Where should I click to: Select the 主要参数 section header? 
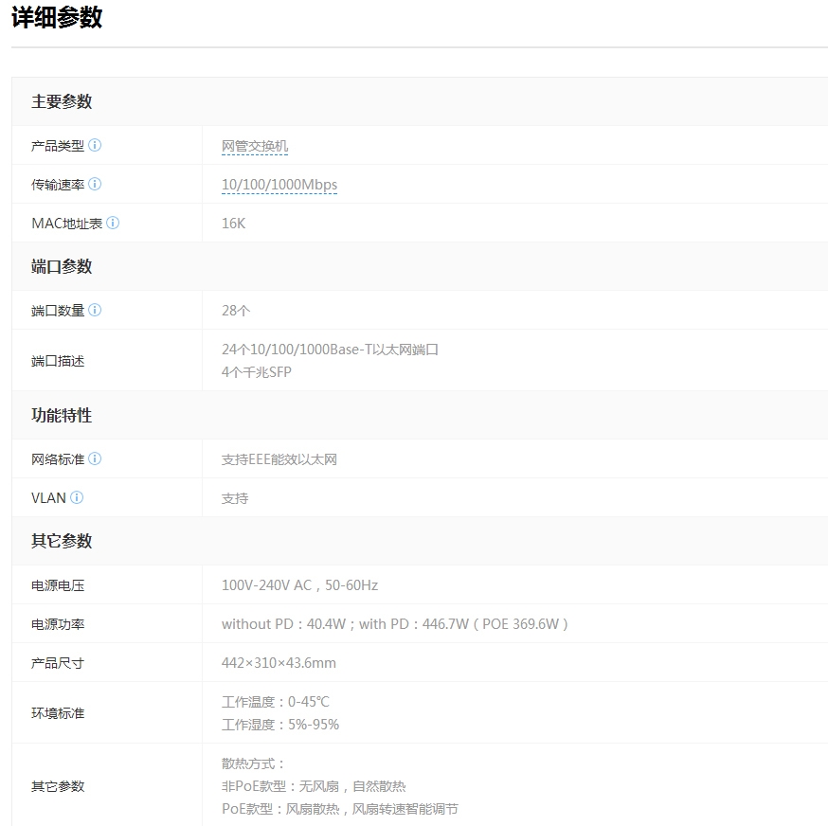coord(62,102)
